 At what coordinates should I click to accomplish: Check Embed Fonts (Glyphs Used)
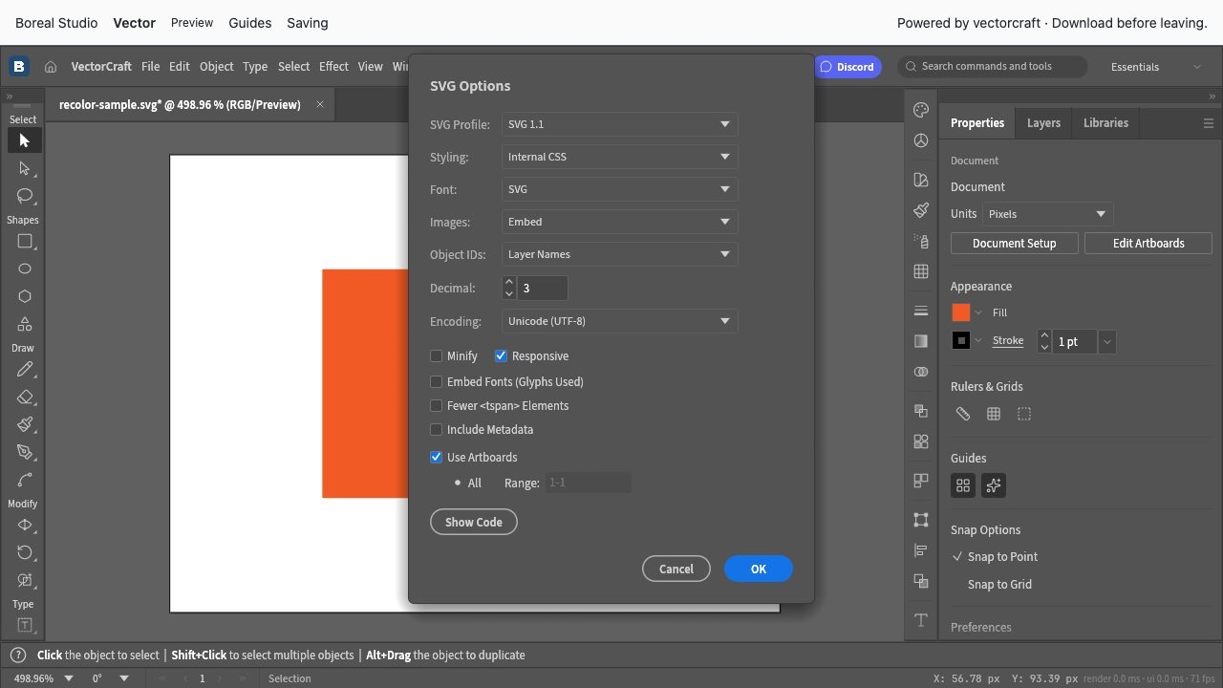(437, 382)
